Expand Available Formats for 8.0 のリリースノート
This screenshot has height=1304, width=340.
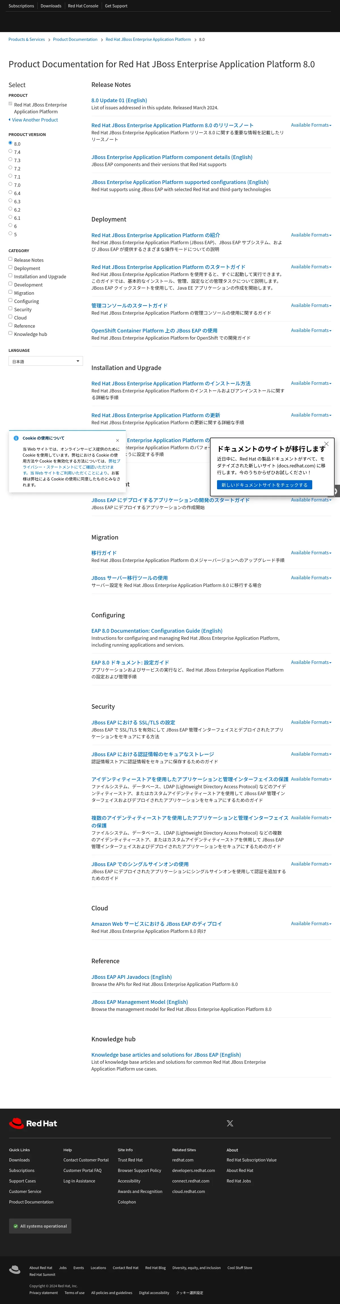[311, 125]
